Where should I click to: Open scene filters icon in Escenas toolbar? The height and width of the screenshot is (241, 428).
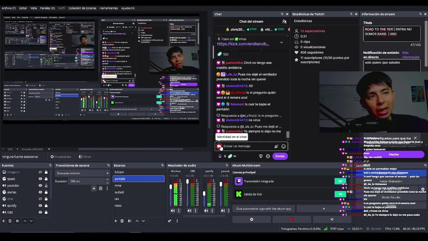point(129,221)
